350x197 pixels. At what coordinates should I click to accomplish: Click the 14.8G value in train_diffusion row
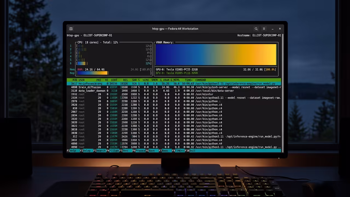click(165, 87)
